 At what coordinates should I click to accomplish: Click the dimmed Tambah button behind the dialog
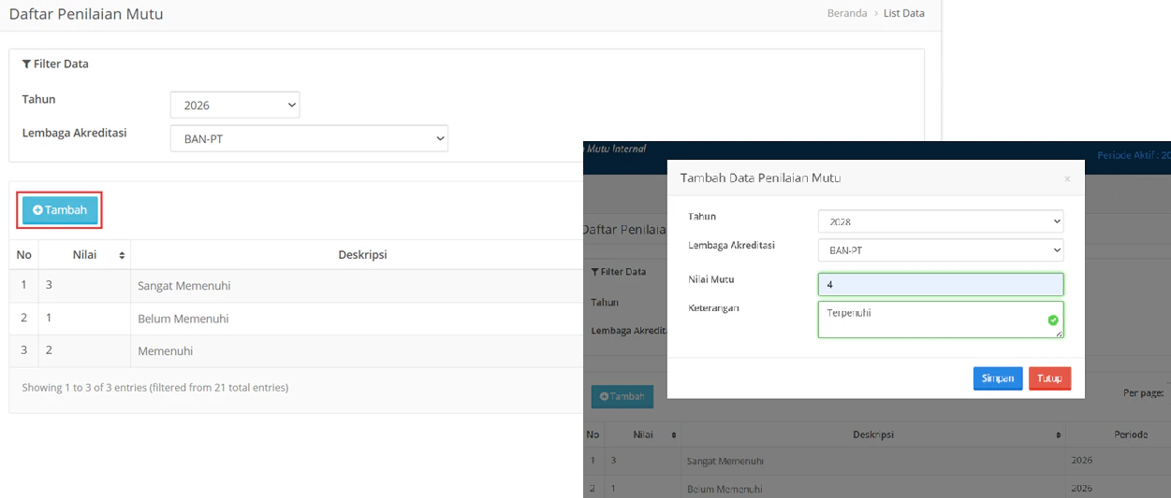pyautogui.click(x=622, y=396)
